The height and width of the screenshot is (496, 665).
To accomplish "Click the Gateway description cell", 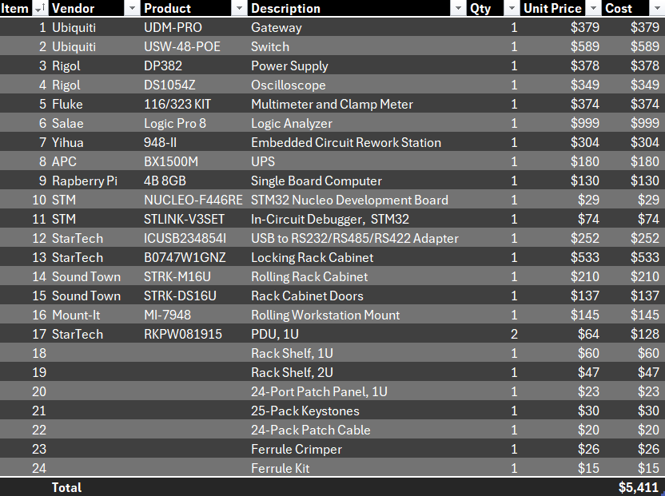I will pos(357,27).
